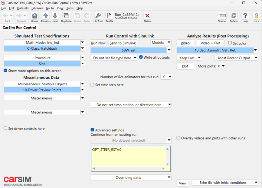Click the Plot button
The image size is (262, 188).
[x=185, y=66]
